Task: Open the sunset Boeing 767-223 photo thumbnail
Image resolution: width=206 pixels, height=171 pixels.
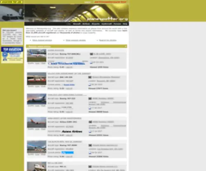Action: pyautogui.click(x=37, y=99)
